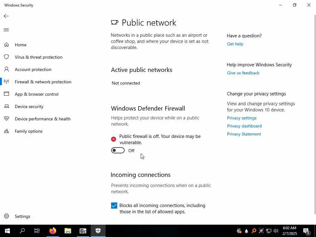This screenshot has height=237, width=316.
Task: Open Virus & threat protection section
Action: [39, 57]
